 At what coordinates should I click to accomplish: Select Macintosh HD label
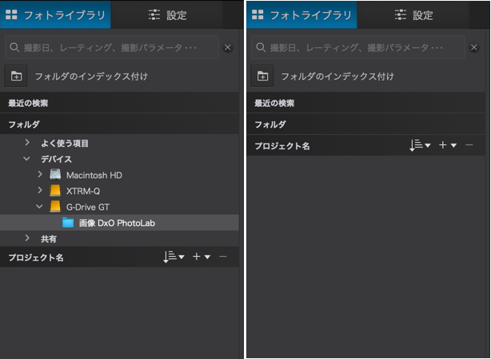94,175
